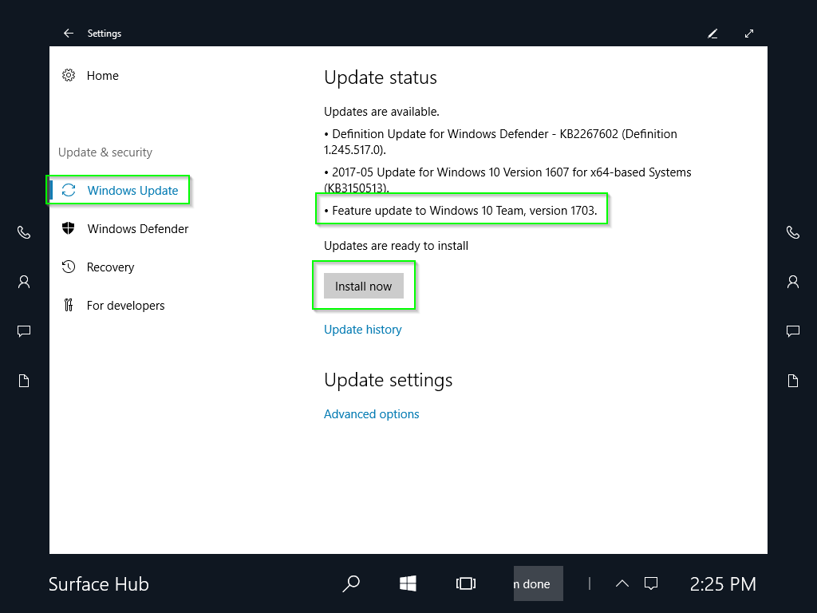The image size is (817, 613).
Task: Expand the taskbar up chevron
Action: click(622, 583)
